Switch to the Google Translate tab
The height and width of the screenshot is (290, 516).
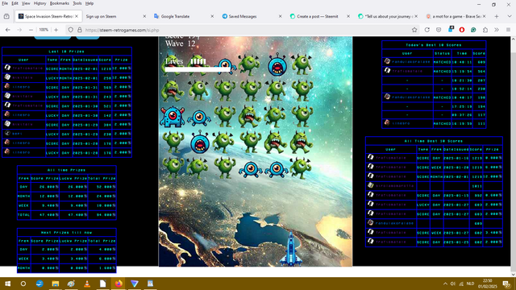(x=183, y=16)
